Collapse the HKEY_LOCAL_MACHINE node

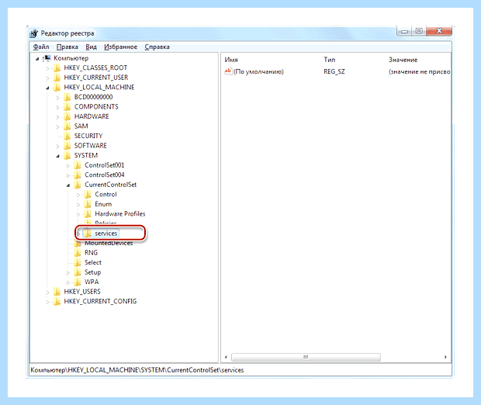coord(47,88)
